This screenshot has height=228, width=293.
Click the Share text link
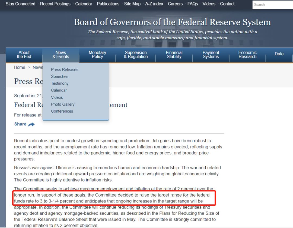click(x=20, y=124)
